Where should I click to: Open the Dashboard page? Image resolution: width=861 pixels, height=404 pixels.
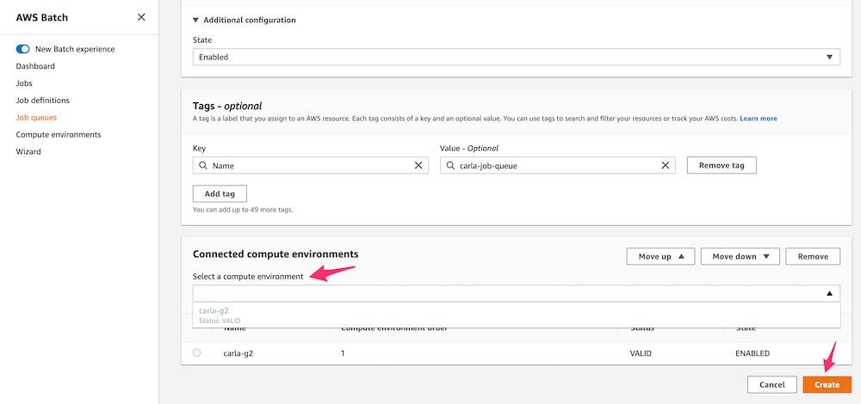35,66
